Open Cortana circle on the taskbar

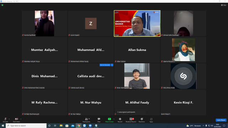[50, 126]
